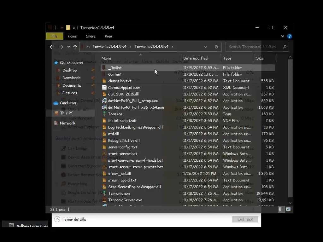Select Documents in navigation pane

[72, 85]
